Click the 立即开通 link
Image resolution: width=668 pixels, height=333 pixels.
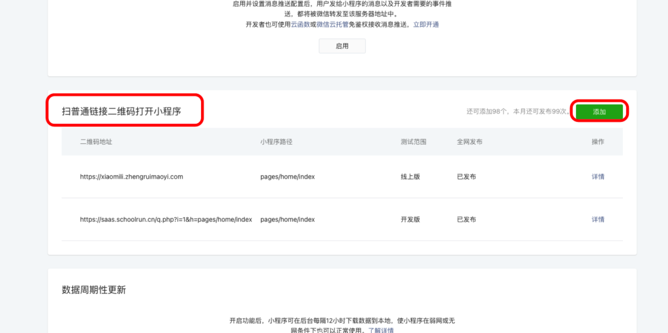pos(426,25)
